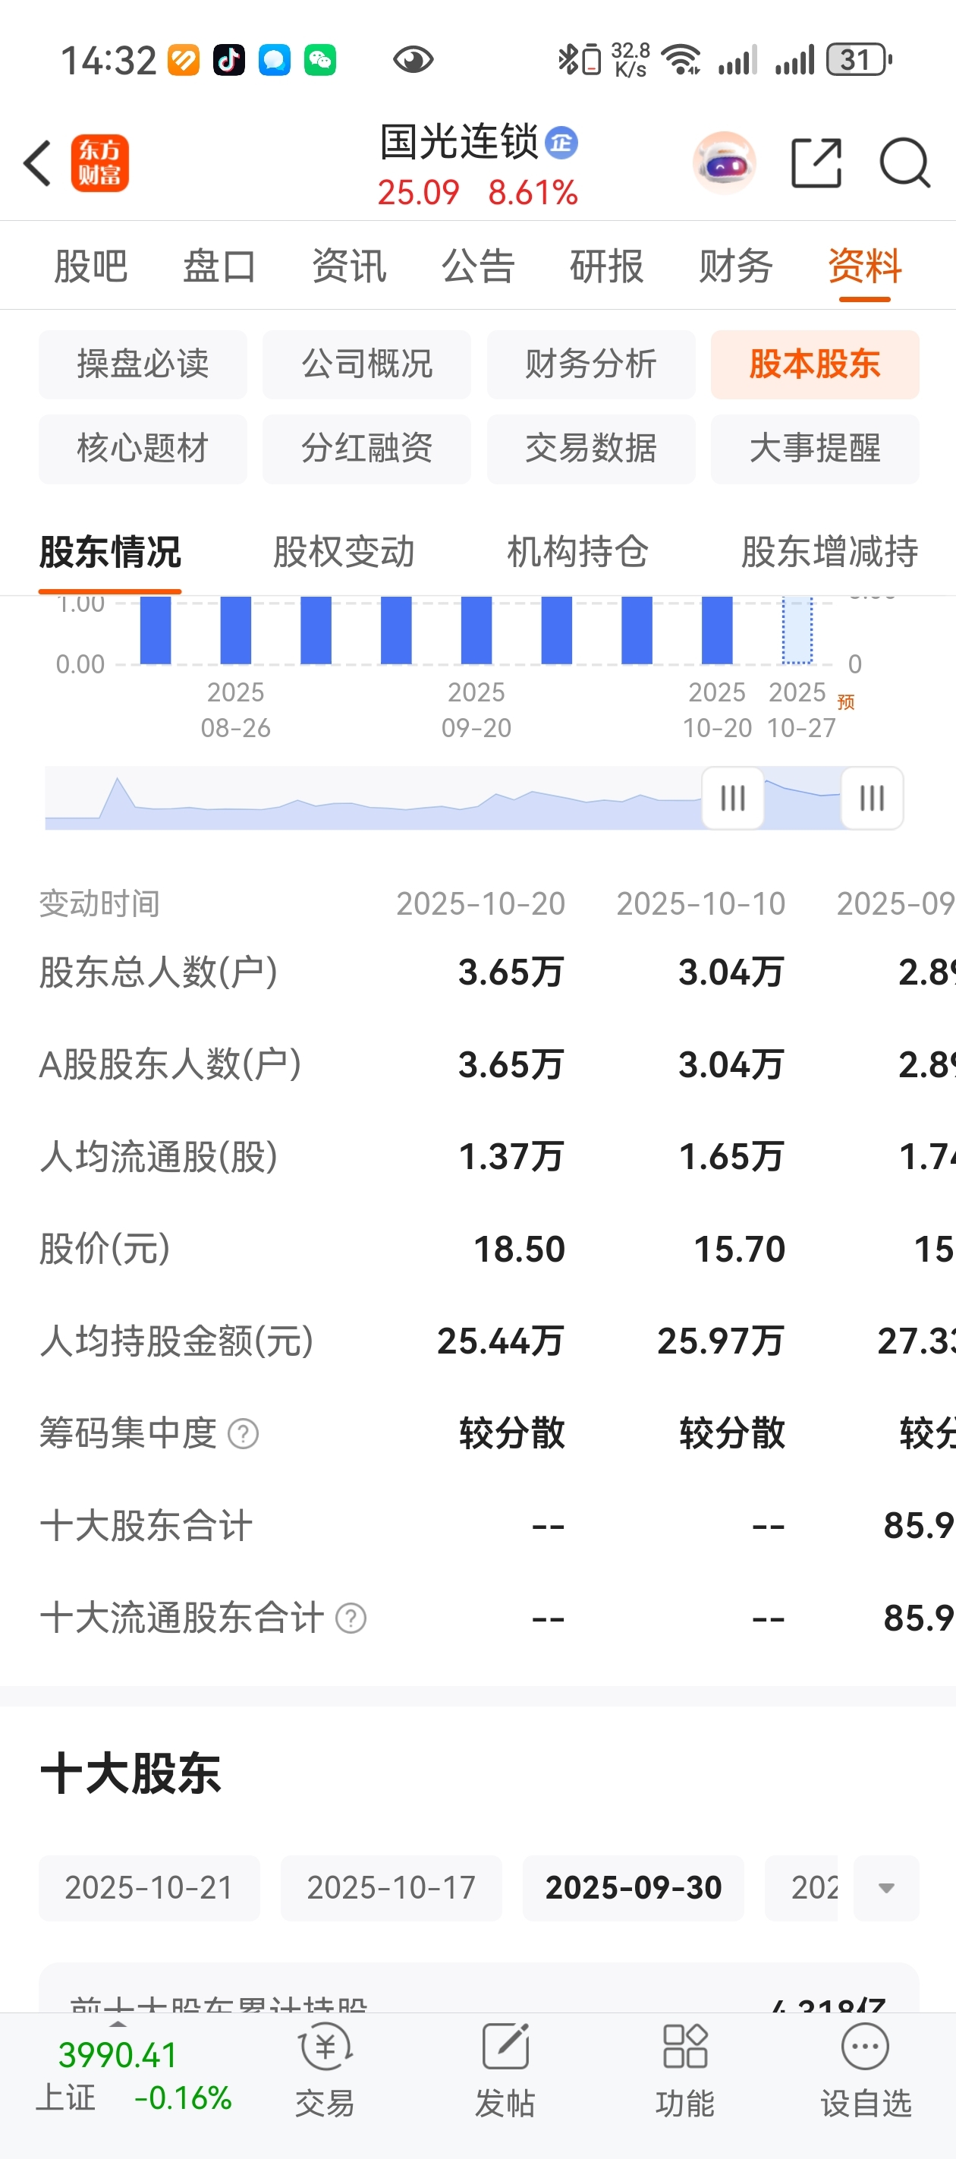Click the 十大流通股东合计 help question mark
This screenshot has width=956, height=2159.
click(351, 1618)
